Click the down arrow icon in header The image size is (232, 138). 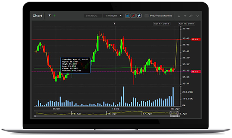point(179,16)
